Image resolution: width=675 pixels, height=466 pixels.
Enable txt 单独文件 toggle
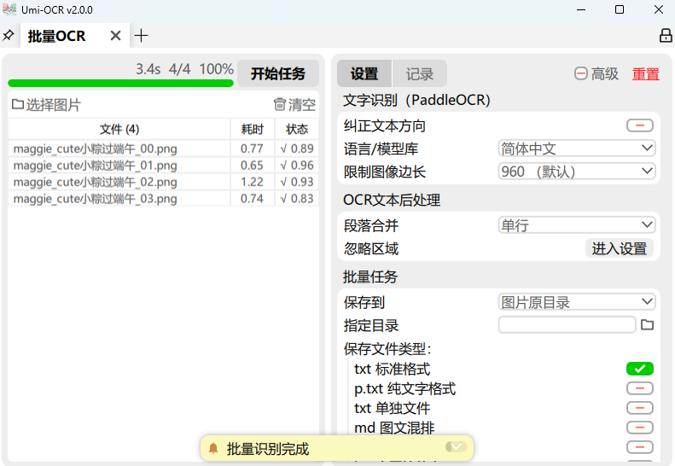pyautogui.click(x=640, y=408)
